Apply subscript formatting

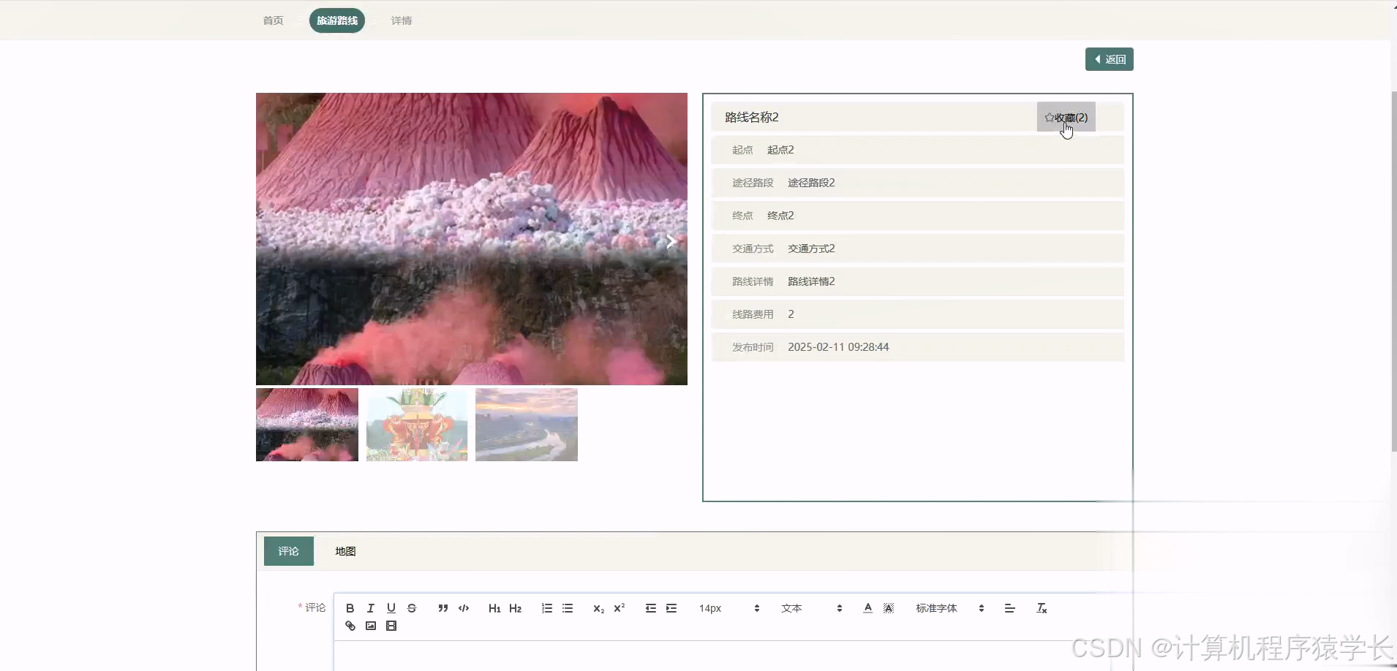coord(598,608)
